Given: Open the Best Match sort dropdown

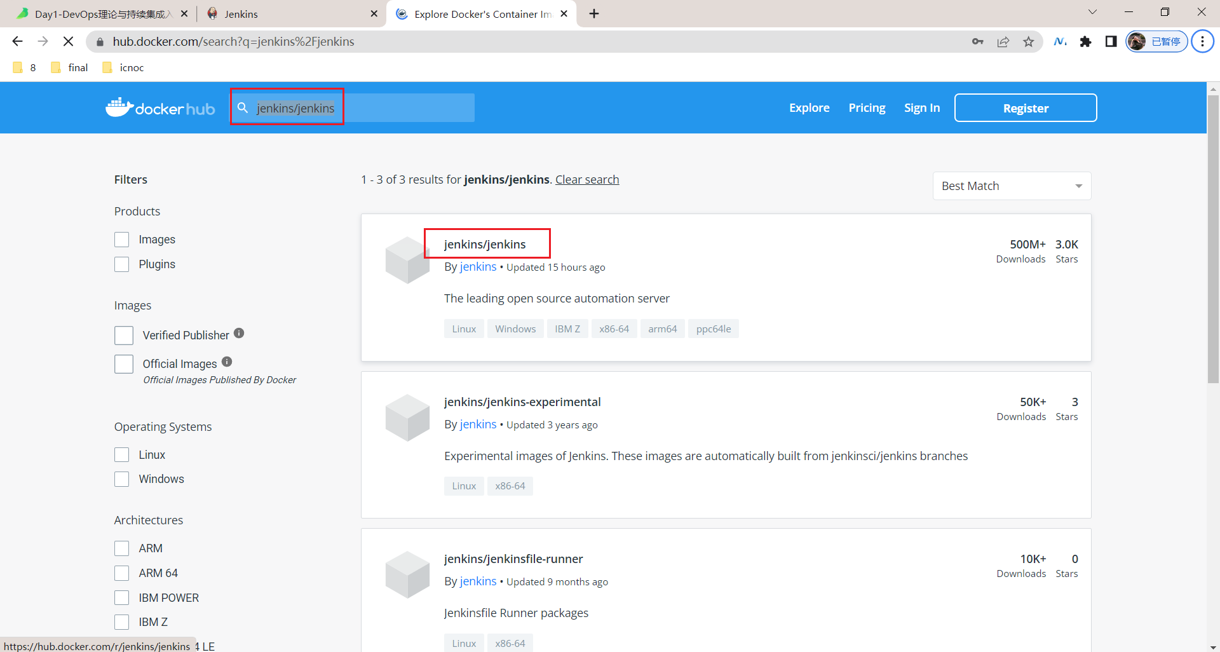Looking at the screenshot, I should click(x=1012, y=186).
